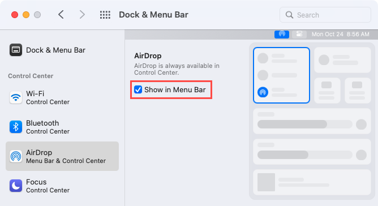
Task: Select AirDrop Menu Bar & Control Center row
Action: point(62,156)
